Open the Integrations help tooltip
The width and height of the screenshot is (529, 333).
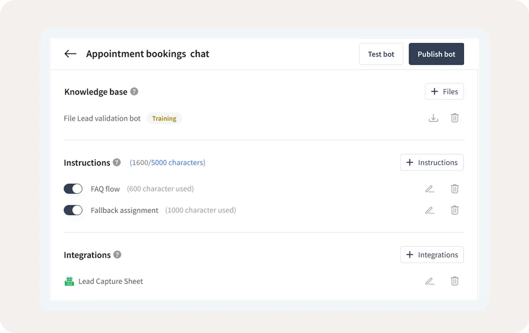pos(117,255)
